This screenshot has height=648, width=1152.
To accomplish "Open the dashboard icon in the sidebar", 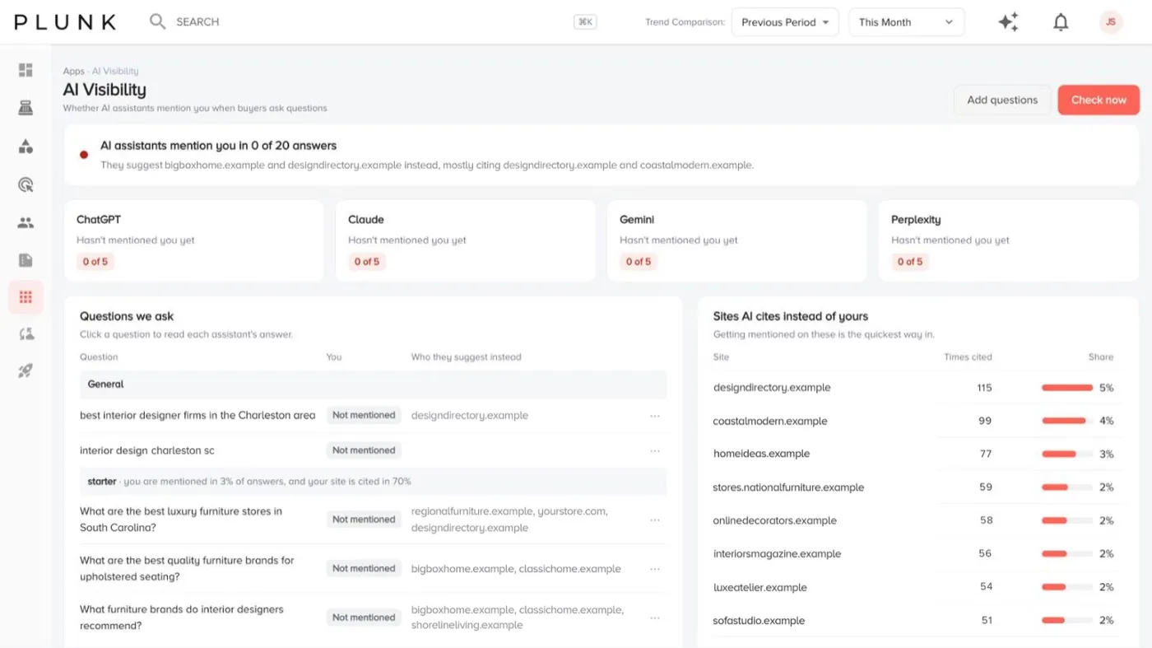I will click(26, 70).
